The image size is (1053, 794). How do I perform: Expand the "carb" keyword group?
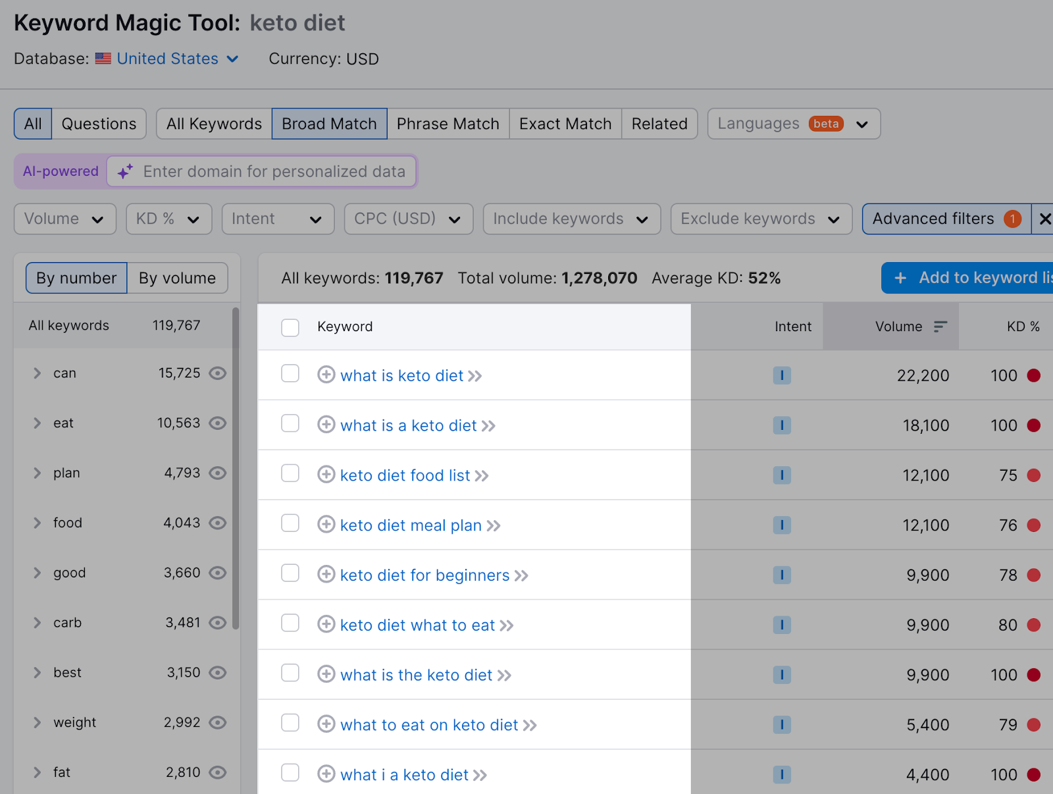(x=37, y=622)
